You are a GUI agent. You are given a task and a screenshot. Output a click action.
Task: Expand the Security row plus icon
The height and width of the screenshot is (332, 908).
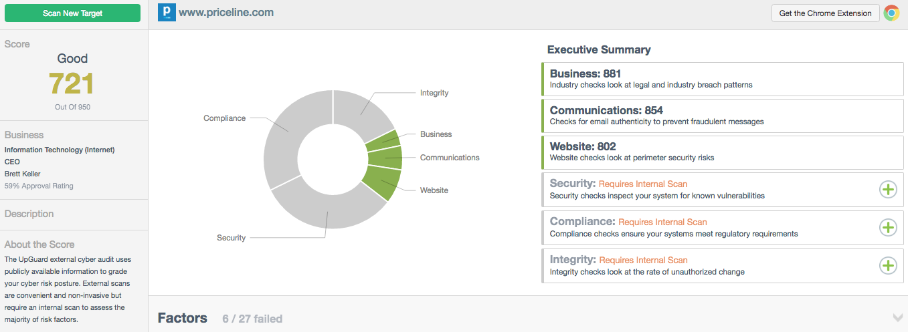[x=887, y=190]
